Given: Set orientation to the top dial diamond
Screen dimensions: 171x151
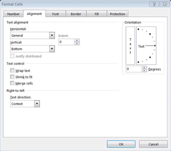Looking at the screenshot, I should pyautogui.click(x=139, y=29).
